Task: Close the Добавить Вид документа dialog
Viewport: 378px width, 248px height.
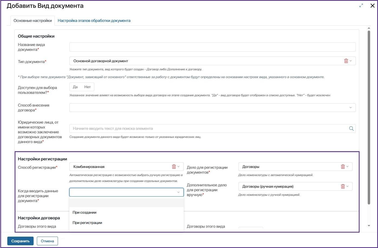Action: click(372, 6)
